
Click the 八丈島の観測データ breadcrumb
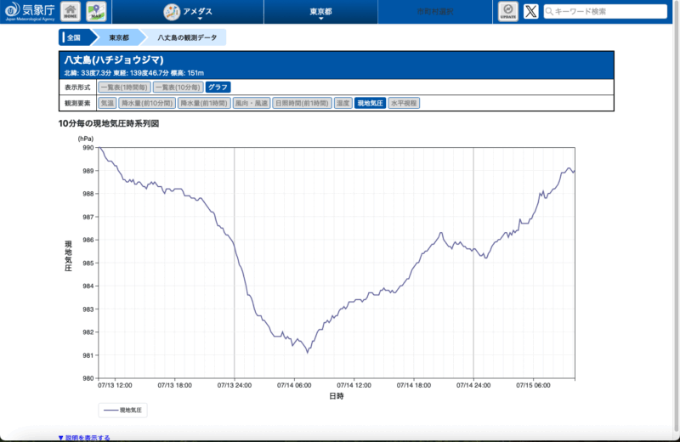pyautogui.click(x=187, y=37)
